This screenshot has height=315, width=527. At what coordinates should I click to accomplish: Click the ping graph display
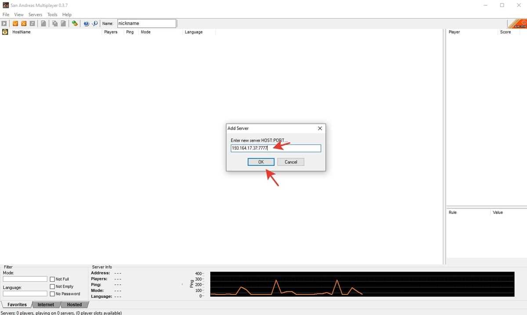tap(362, 284)
